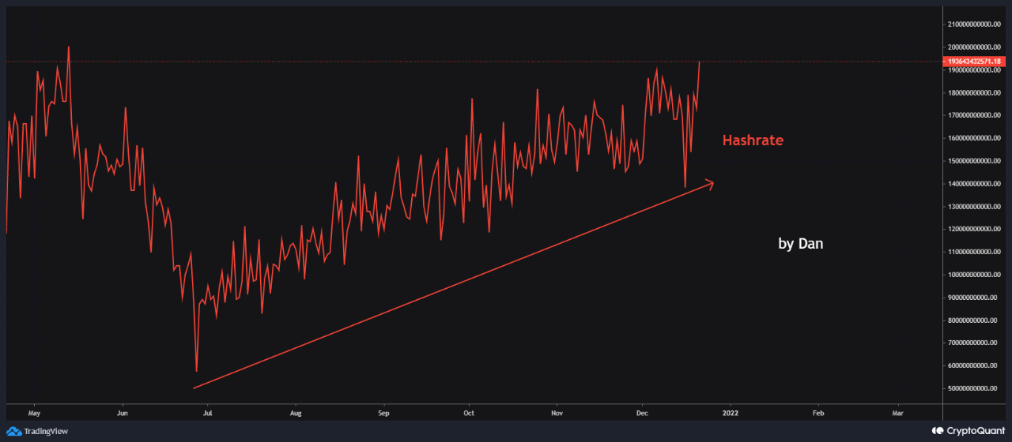
Task: Click the Nov label on time axis
Action: [x=557, y=412]
